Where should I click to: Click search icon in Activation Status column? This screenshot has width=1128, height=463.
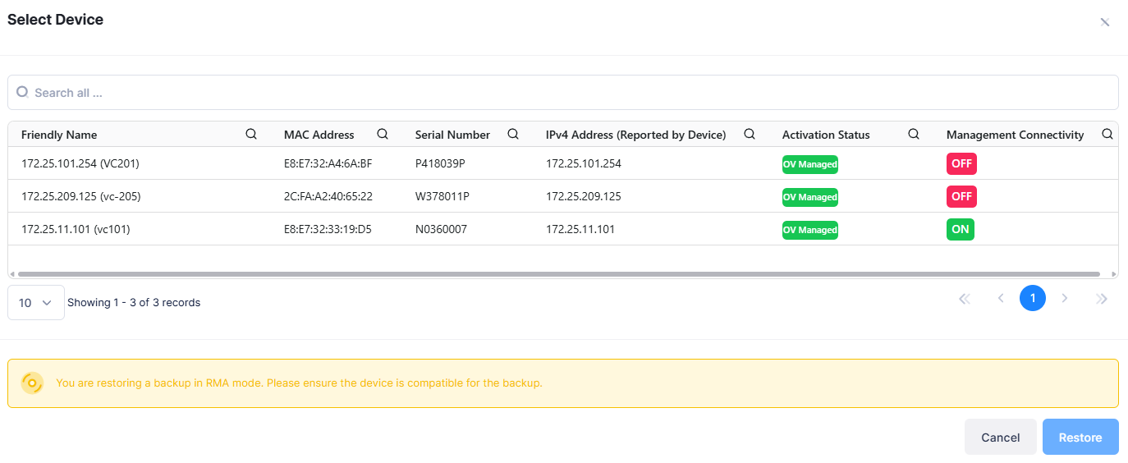pyautogui.click(x=914, y=135)
